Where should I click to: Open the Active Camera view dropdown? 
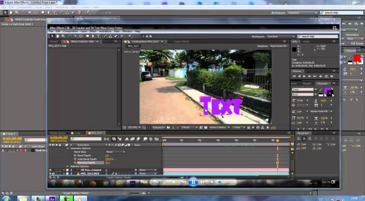coord(220,127)
